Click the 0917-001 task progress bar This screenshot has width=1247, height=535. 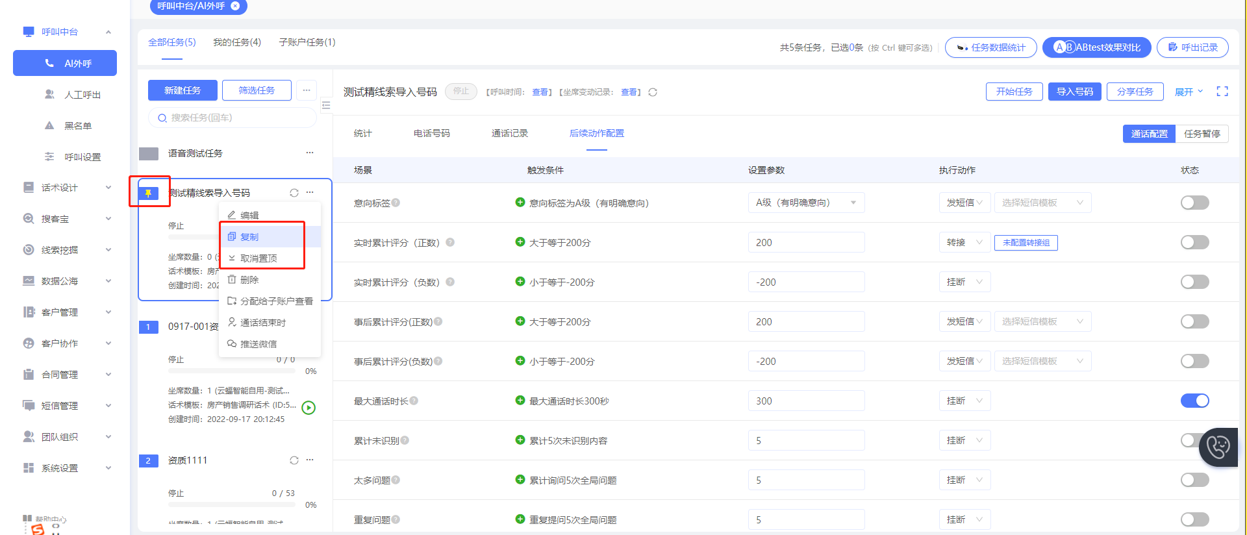231,371
